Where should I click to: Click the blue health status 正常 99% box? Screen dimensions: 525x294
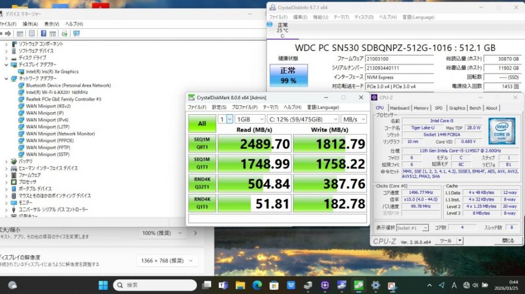pyautogui.click(x=289, y=76)
